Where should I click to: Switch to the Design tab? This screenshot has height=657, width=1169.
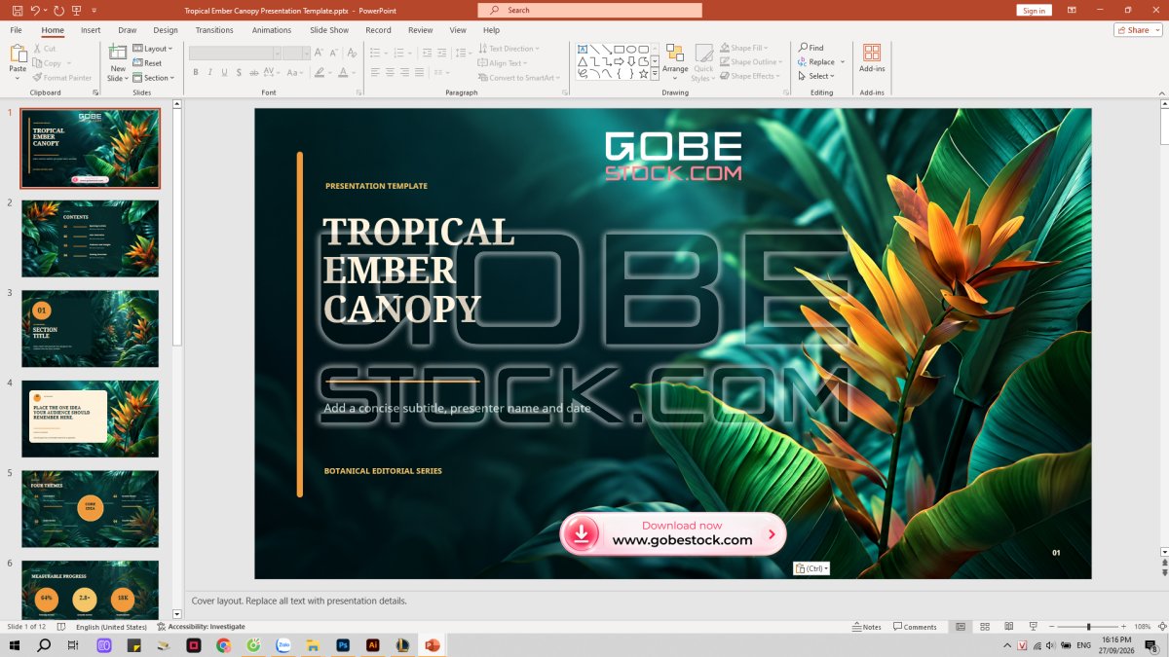pyautogui.click(x=166, y=30)
